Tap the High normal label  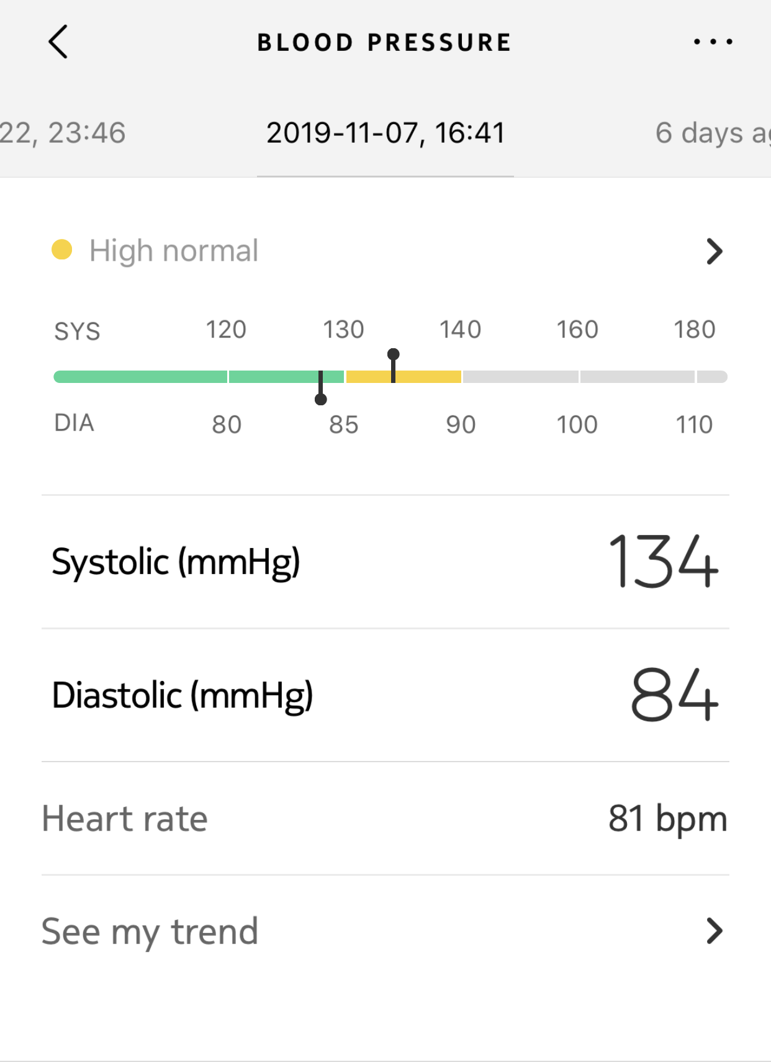(174, 251)
